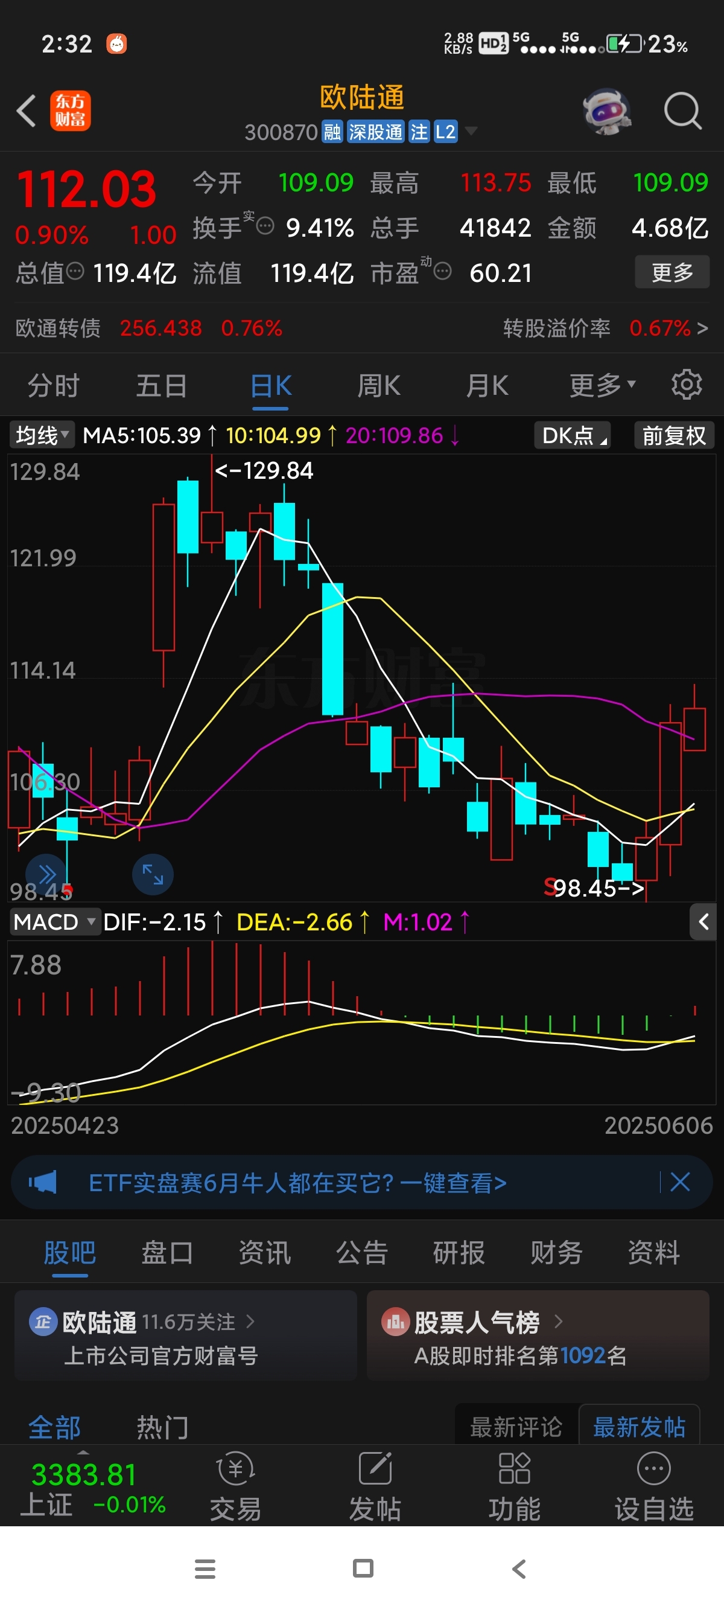Tap the info icon next to 总值
Screen dimensions: 724x1612
coord(75,272)
